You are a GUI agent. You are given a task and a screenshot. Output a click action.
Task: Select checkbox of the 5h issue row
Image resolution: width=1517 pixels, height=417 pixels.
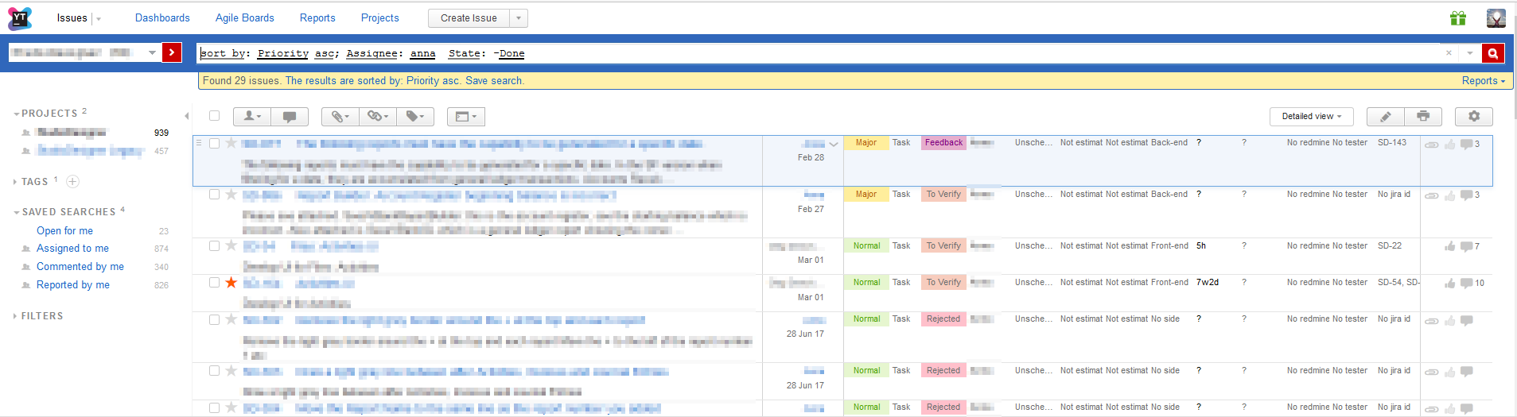pyautogui.click(x=215, y=246)
